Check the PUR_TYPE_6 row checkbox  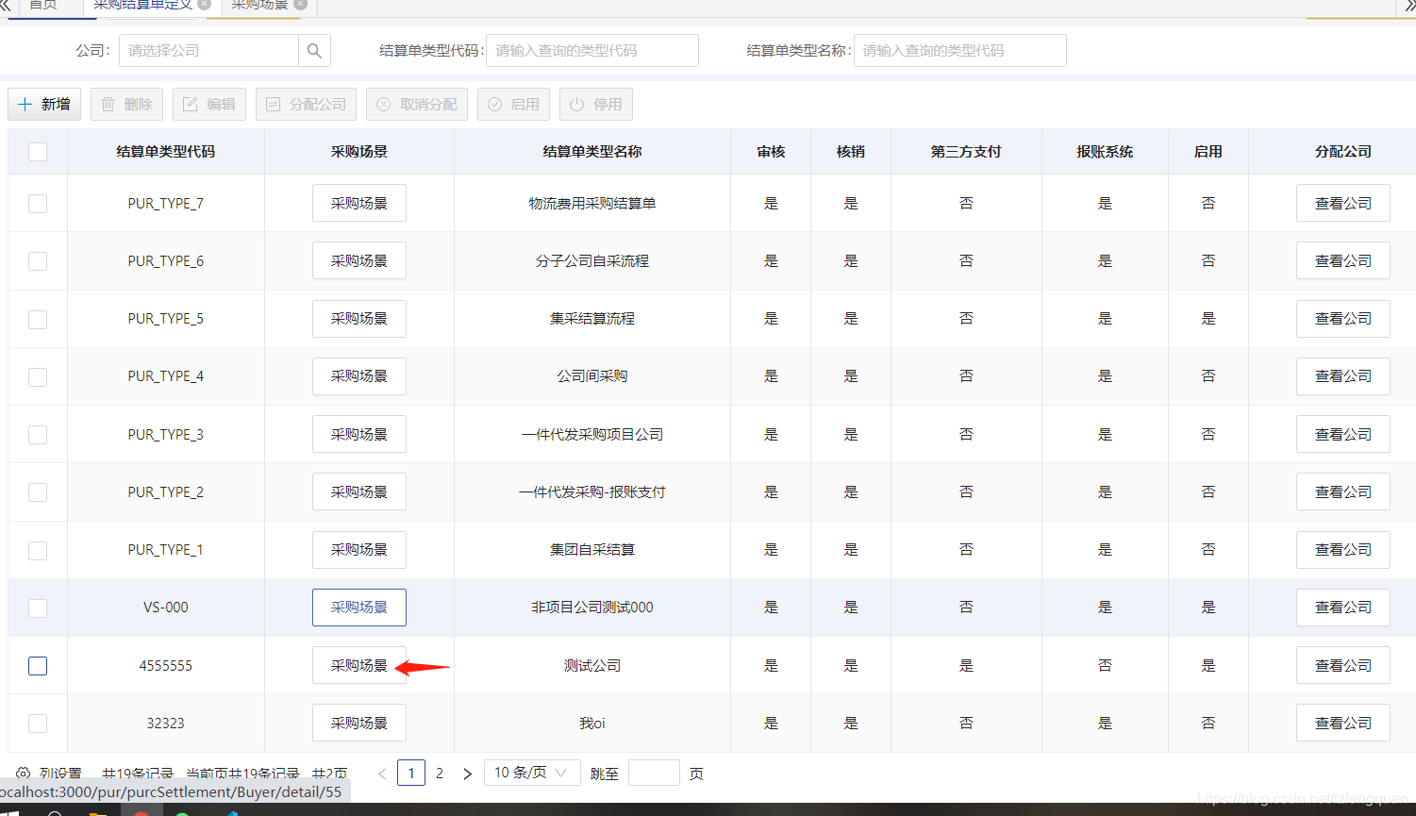[x=38, y=261]
